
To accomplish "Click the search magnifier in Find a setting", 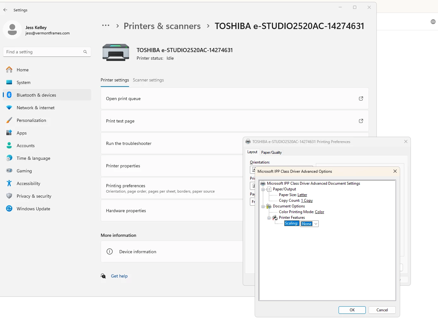I will pos(85,52).
